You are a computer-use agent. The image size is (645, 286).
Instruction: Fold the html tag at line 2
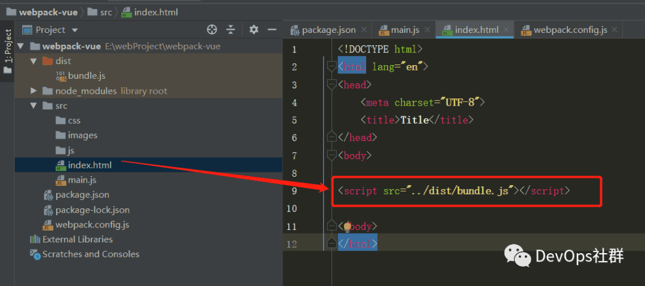tap(331, 67)
